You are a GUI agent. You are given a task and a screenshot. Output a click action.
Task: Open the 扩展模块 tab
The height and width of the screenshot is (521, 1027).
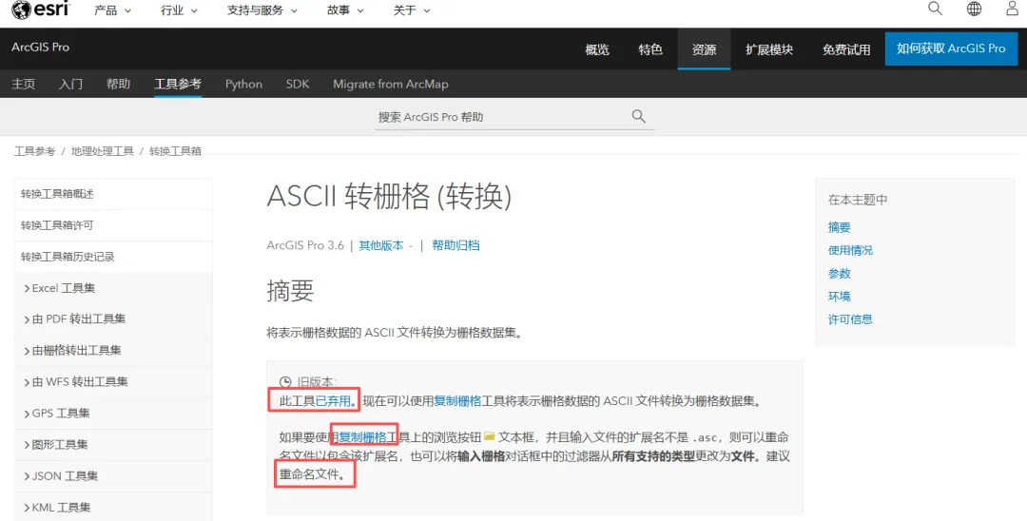pyautogui.click(x=769, y=49)
